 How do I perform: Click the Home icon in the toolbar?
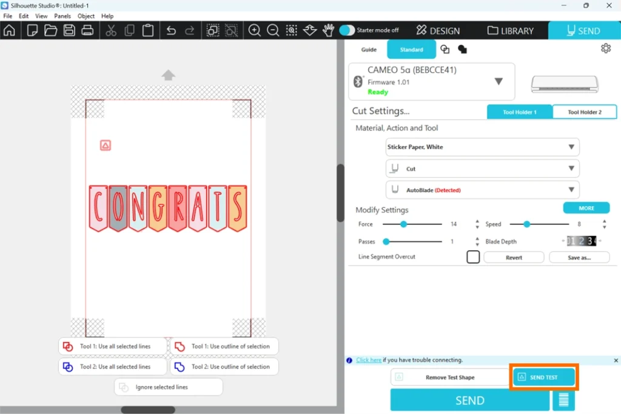9,30
